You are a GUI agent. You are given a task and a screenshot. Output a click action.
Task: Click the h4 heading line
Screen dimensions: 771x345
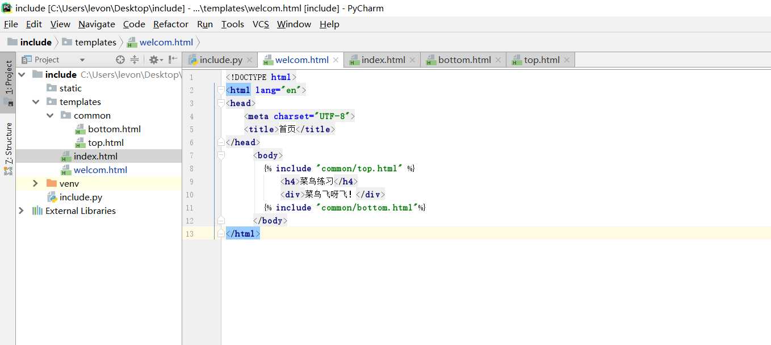point(319,181)
